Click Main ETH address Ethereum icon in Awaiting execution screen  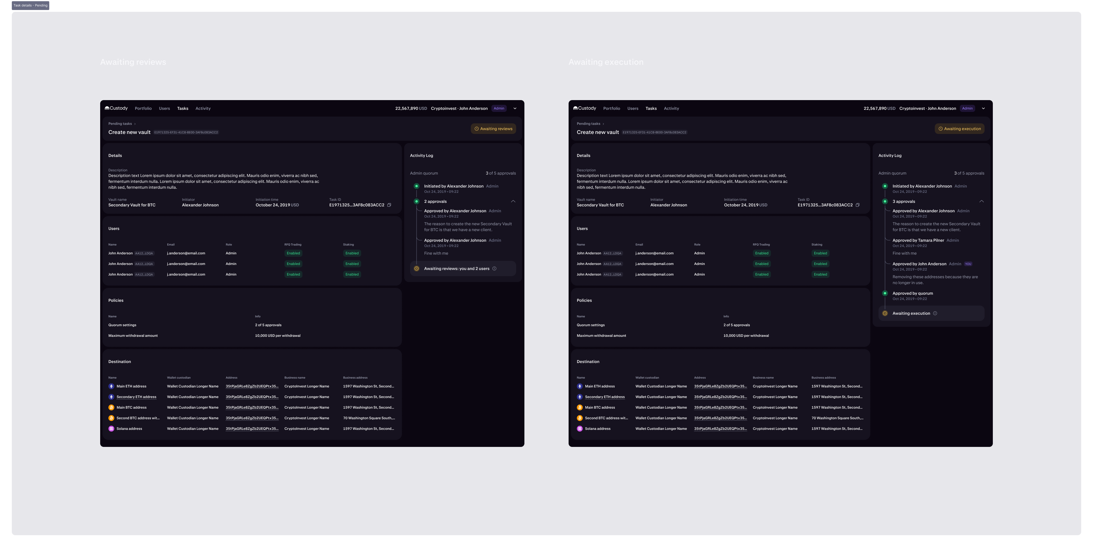pos(579,386)
